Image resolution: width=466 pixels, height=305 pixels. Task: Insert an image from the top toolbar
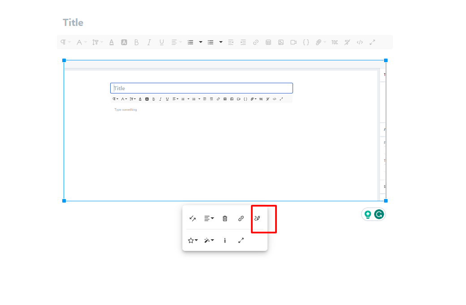pyautogui.click(x=281, y=42)
